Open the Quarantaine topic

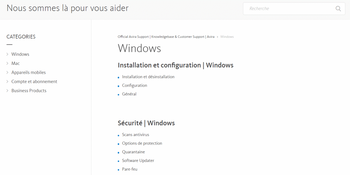[133, 152]
